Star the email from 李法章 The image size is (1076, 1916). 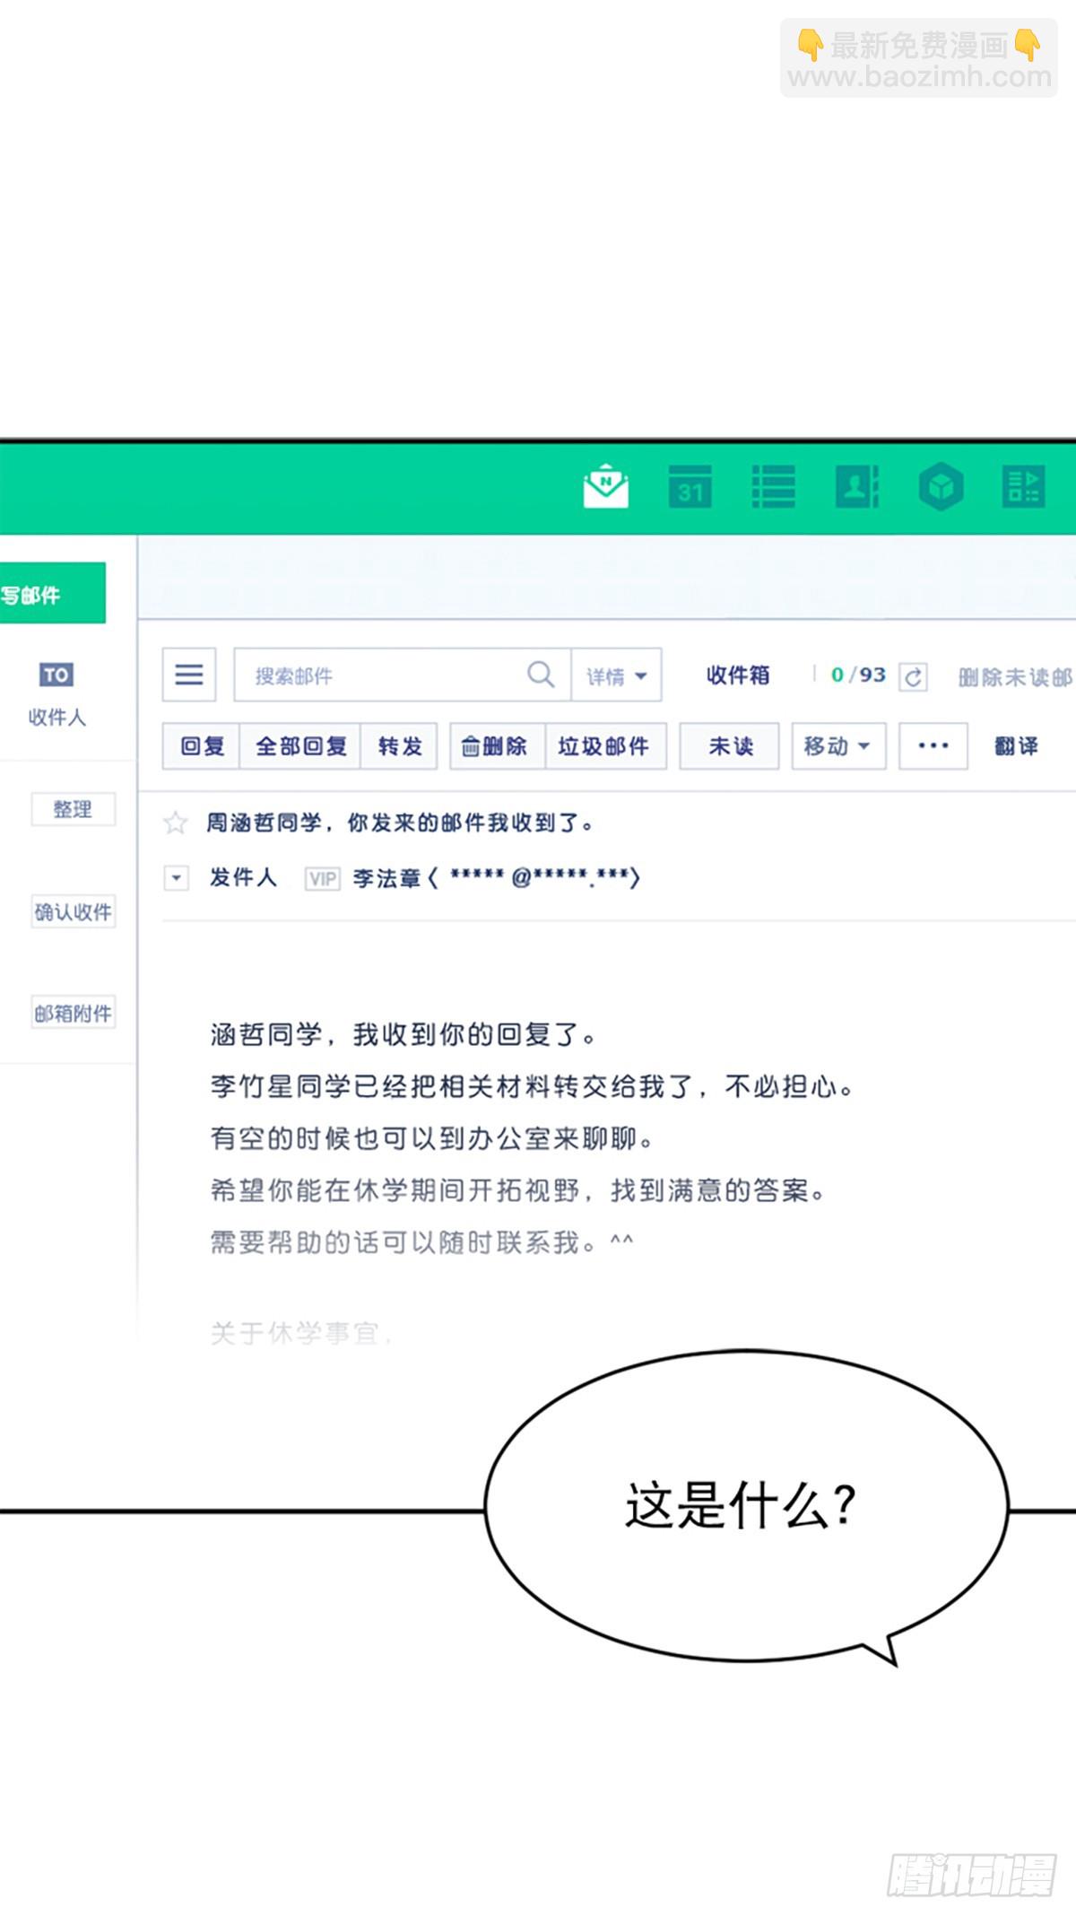tap(176, 823)
